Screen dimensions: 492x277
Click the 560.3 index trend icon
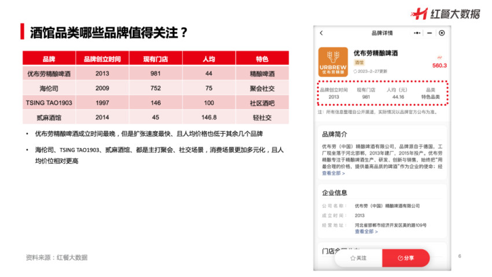[439, 58]
